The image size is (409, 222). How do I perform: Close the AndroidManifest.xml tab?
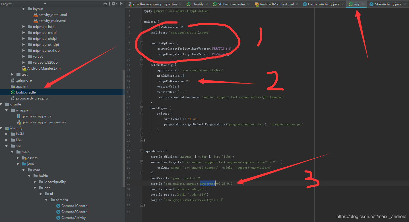click(297, 4)
